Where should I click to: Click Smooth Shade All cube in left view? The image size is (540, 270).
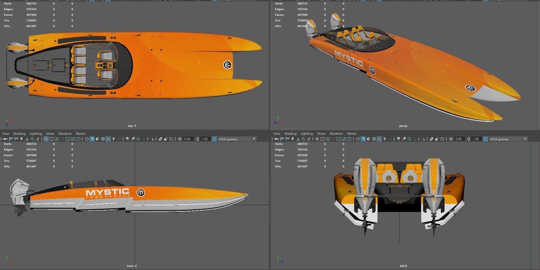point(363,139)
